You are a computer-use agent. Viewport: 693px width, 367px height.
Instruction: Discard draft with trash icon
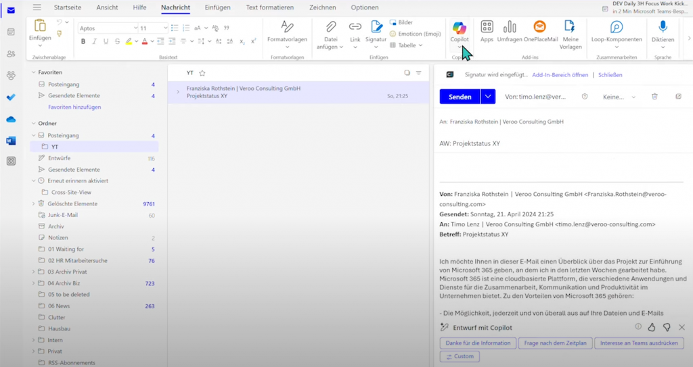pos(654,96)
